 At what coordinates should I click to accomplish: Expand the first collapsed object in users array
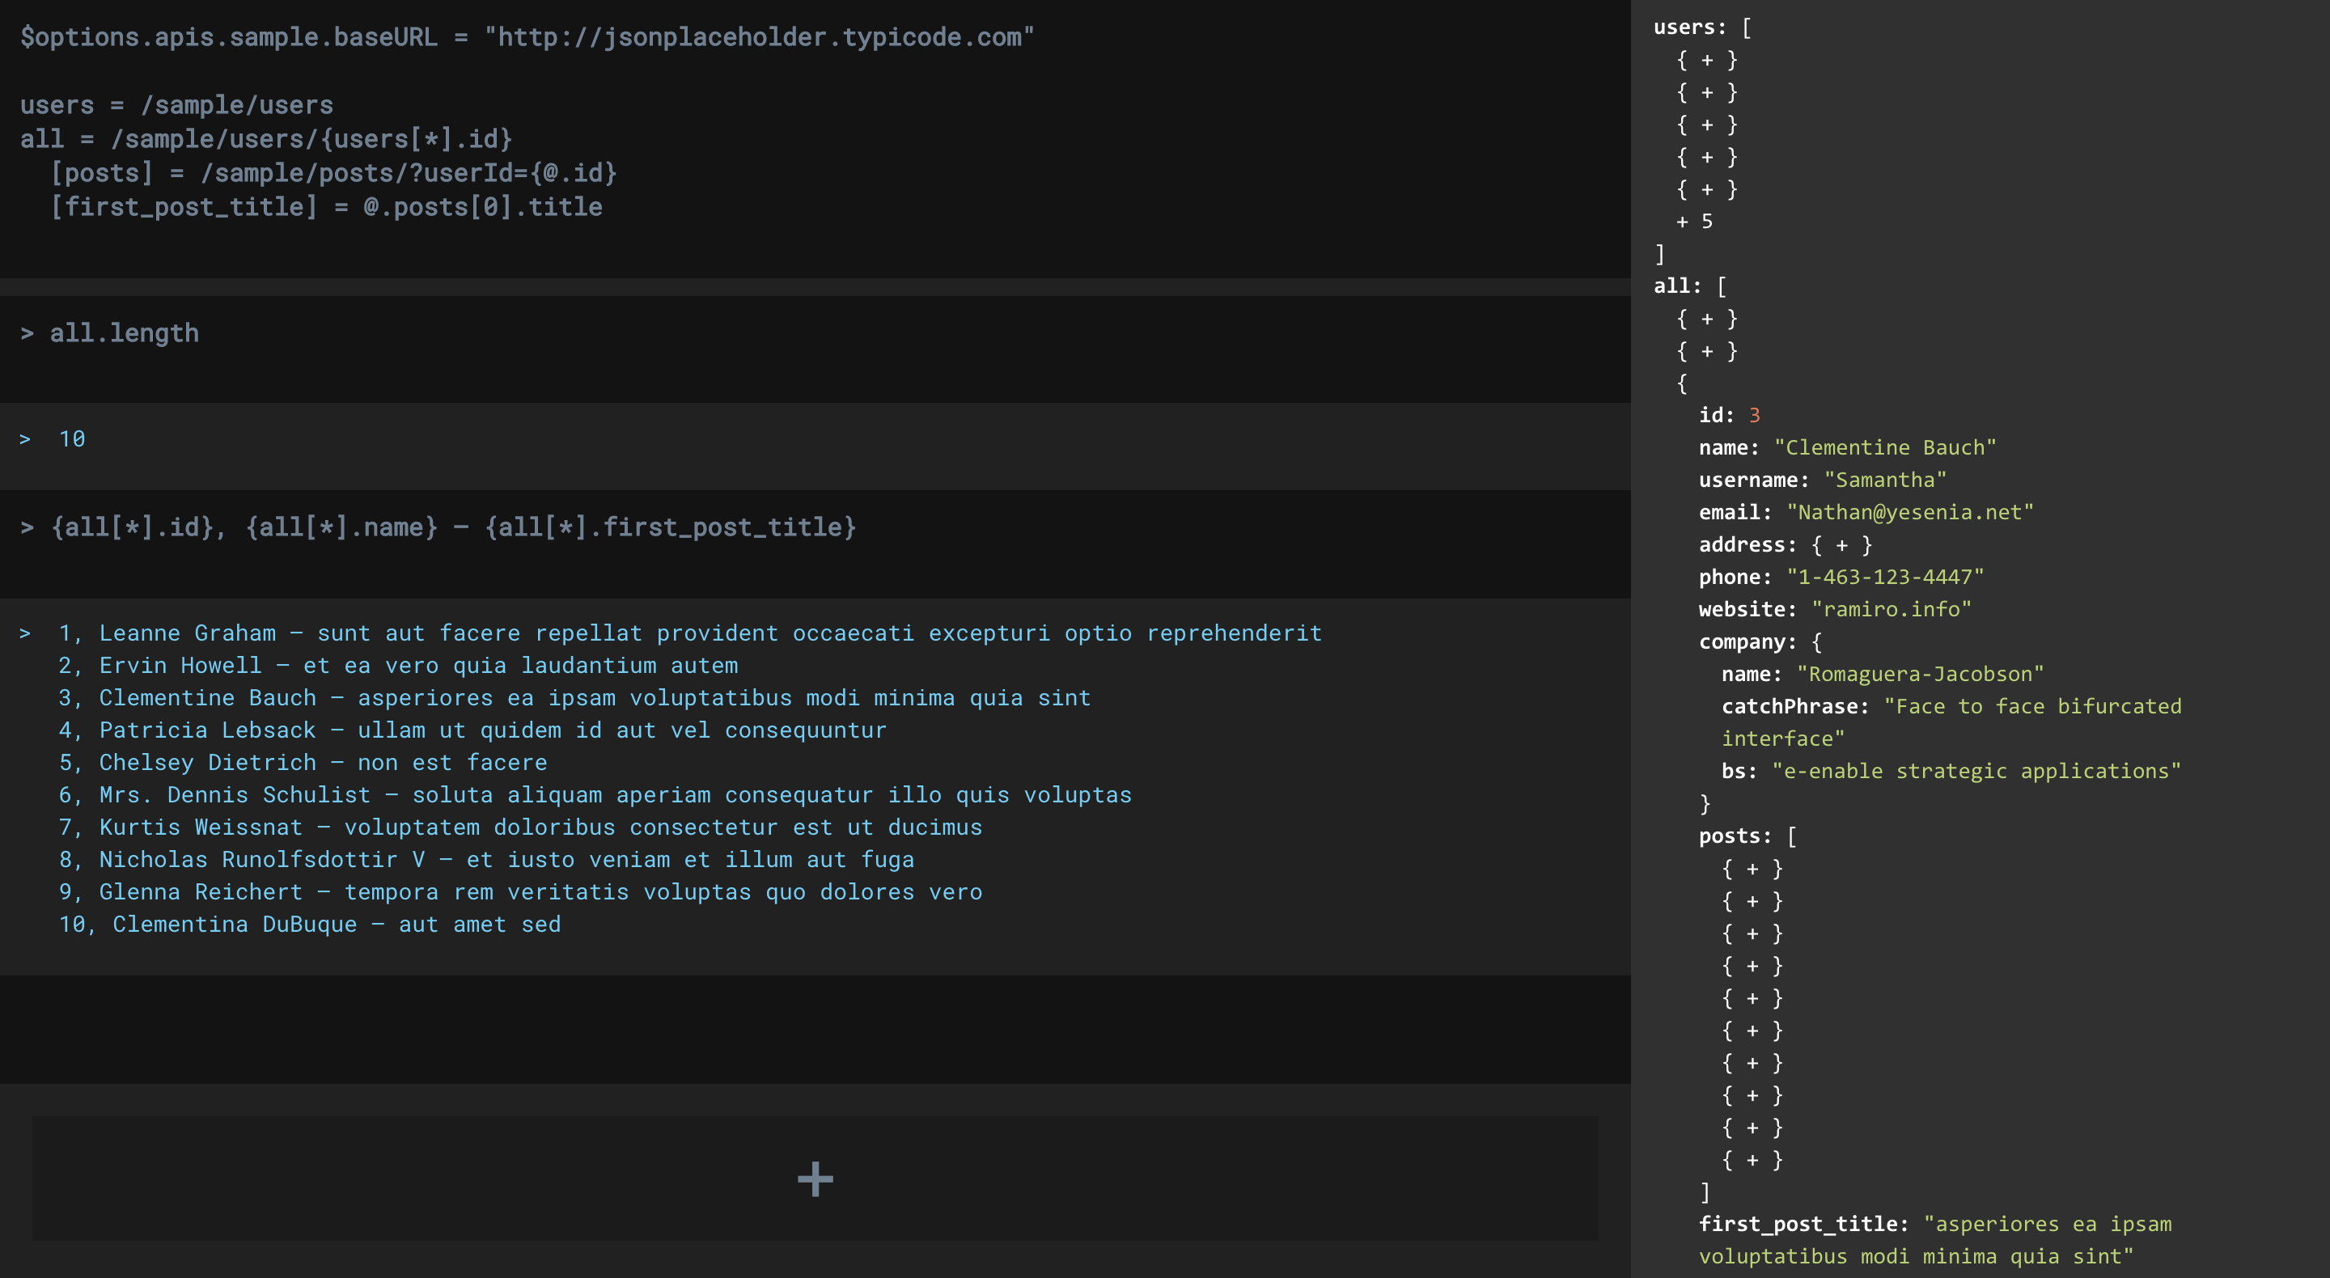click(1707, 60)
